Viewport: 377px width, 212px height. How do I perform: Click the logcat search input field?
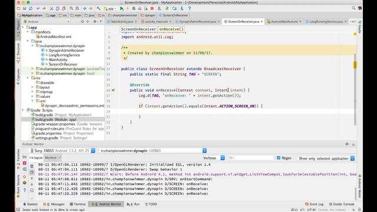(x=250, y=158)
